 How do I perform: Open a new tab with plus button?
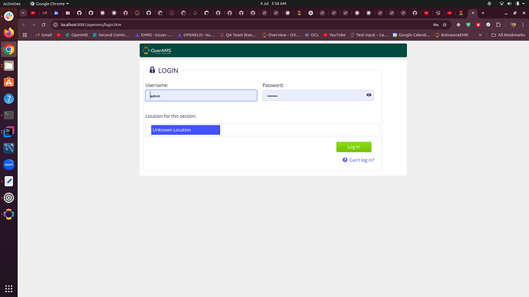point(483,13)
